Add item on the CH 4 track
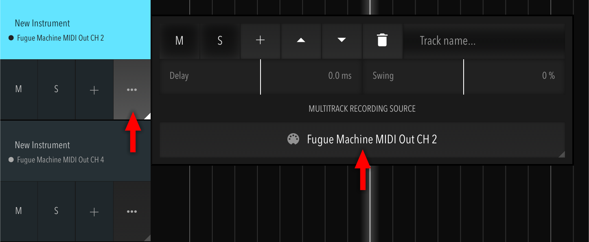Screen dimensions: 589x242 tap(94, 211)
